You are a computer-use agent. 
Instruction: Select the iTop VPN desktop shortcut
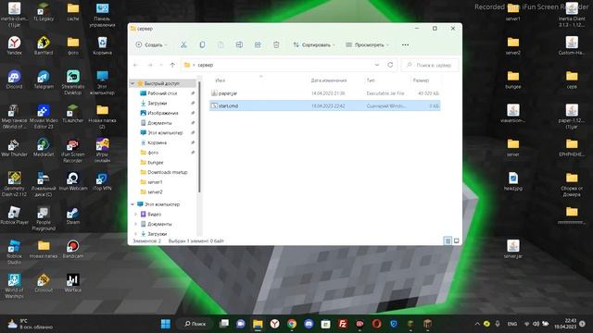102,181
